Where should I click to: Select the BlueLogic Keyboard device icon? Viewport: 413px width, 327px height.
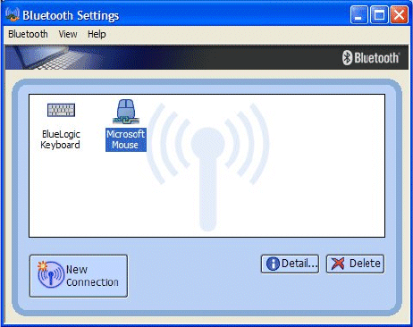tap(61, 110)
